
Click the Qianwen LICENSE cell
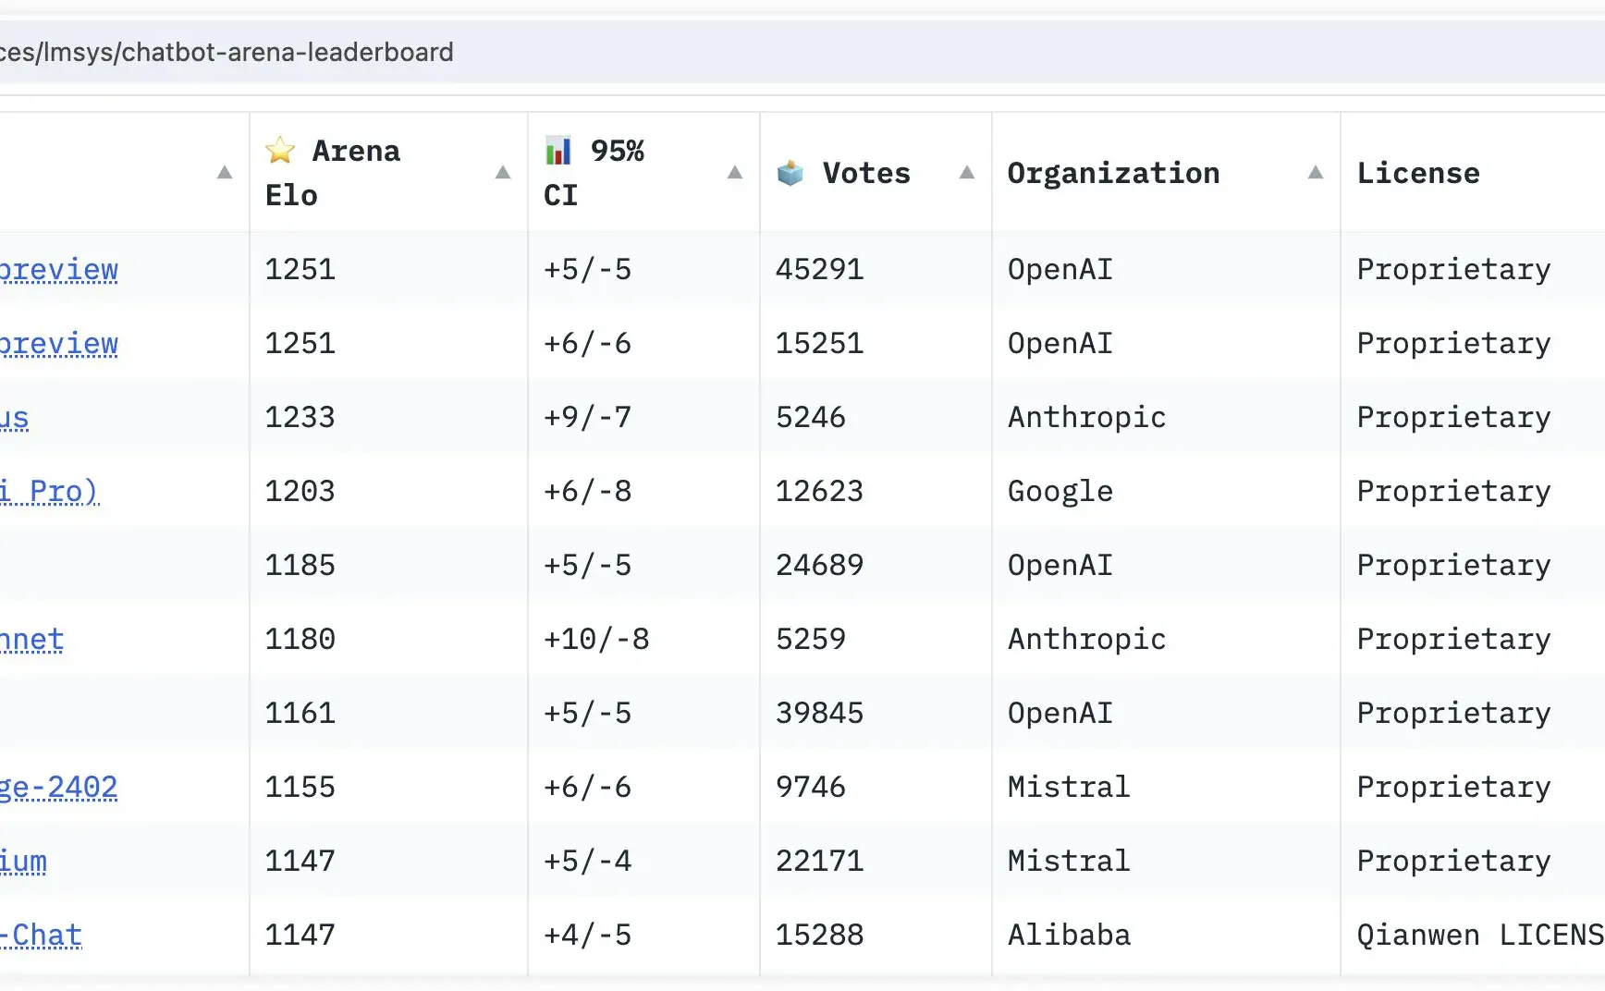click(1473, 935)
